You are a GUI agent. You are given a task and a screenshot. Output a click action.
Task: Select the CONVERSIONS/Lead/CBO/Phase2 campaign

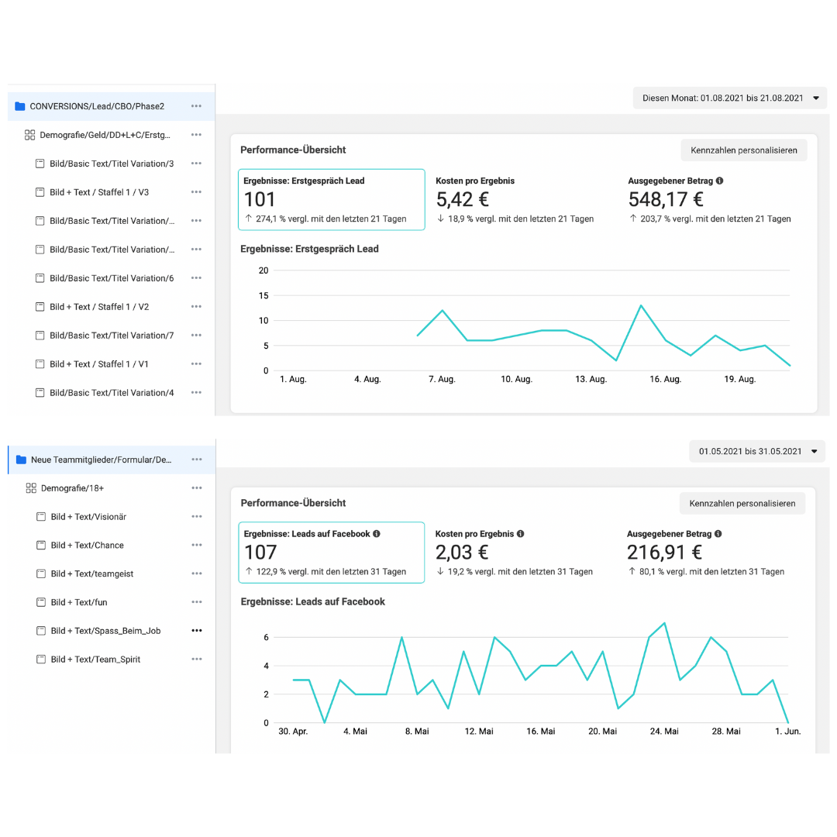pos(97,106)
